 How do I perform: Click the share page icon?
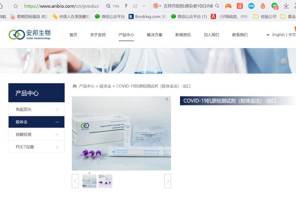point(135,6)
